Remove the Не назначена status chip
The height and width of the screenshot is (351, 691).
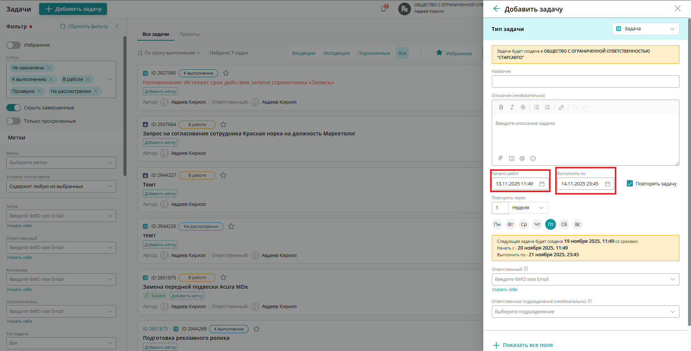coord(49,68)
